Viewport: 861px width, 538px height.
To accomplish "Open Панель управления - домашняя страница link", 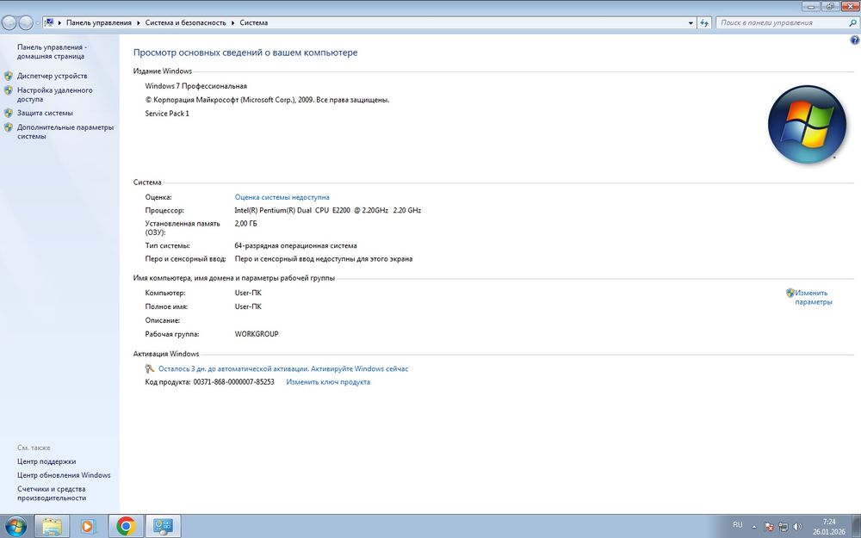I will 52,52.
